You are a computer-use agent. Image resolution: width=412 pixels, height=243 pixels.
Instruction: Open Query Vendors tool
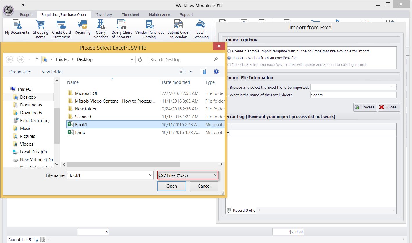[101, 29]
